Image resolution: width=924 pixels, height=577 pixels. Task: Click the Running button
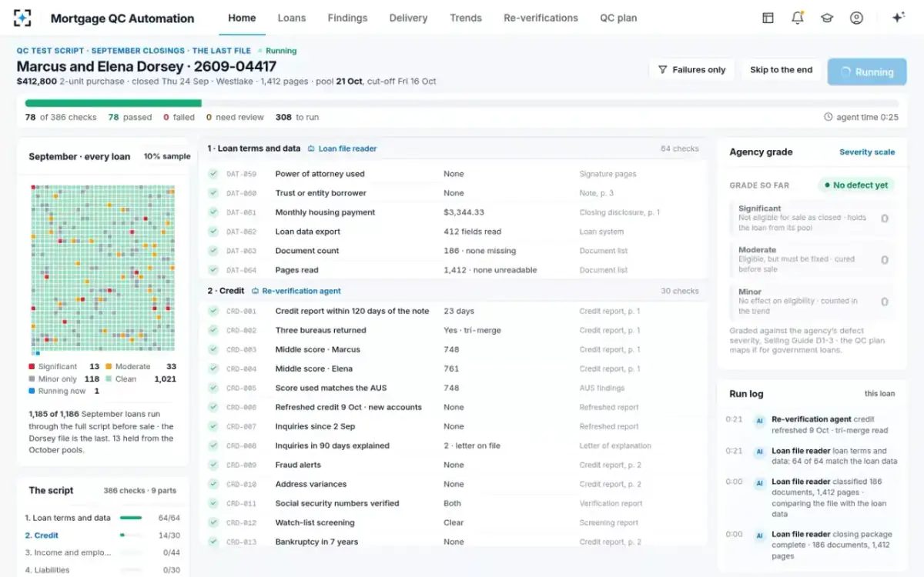click(866, 72)
